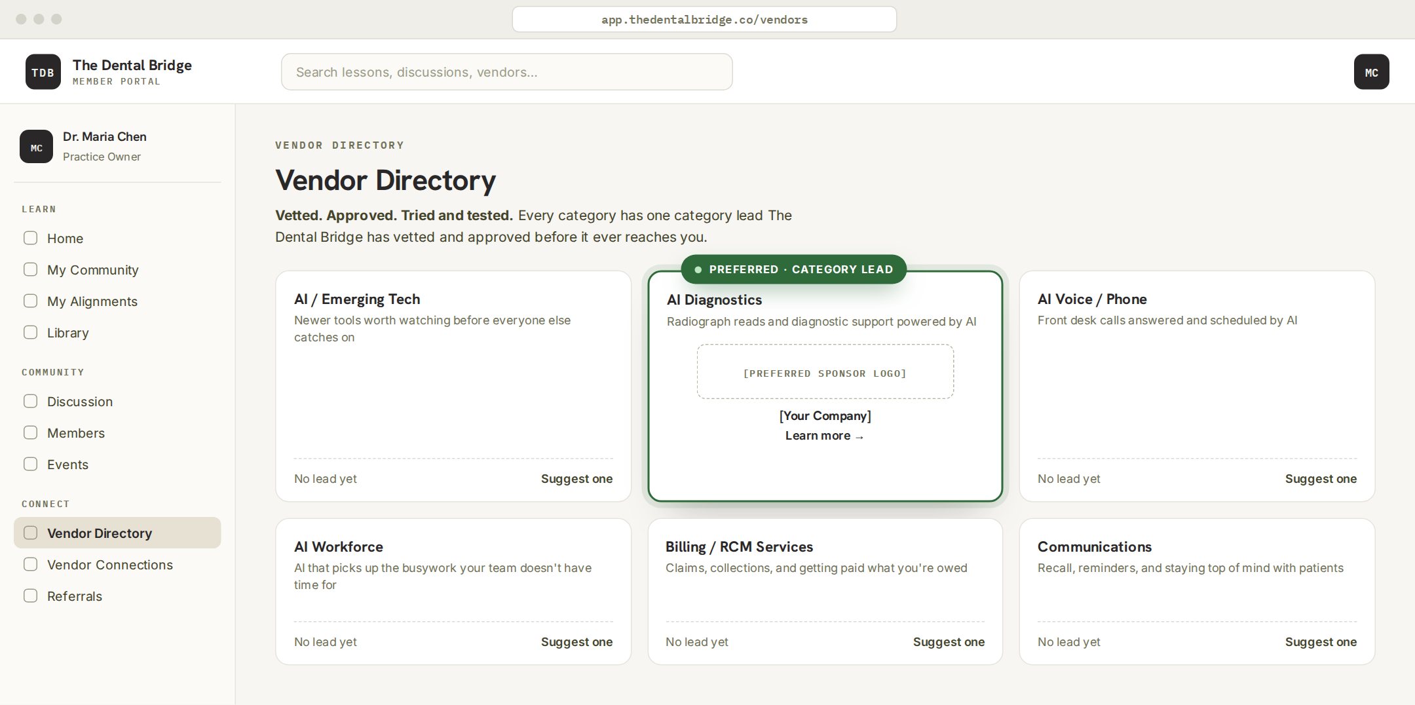This screenshot has height=705, width=1415.
Task: Click the Practice Owner role label
Action: [102, 157]
